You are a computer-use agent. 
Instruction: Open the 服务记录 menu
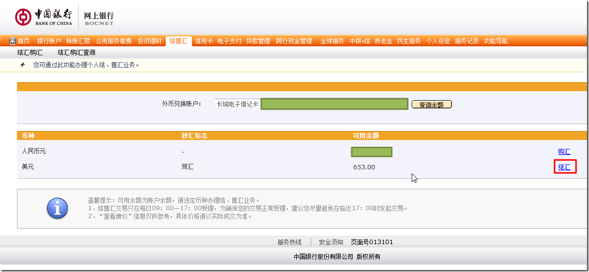point(467,41)
